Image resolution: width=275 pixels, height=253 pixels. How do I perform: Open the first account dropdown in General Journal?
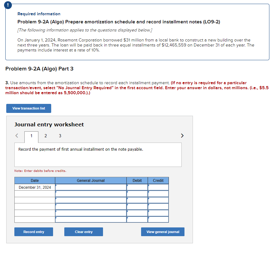[x=91, y=187]
